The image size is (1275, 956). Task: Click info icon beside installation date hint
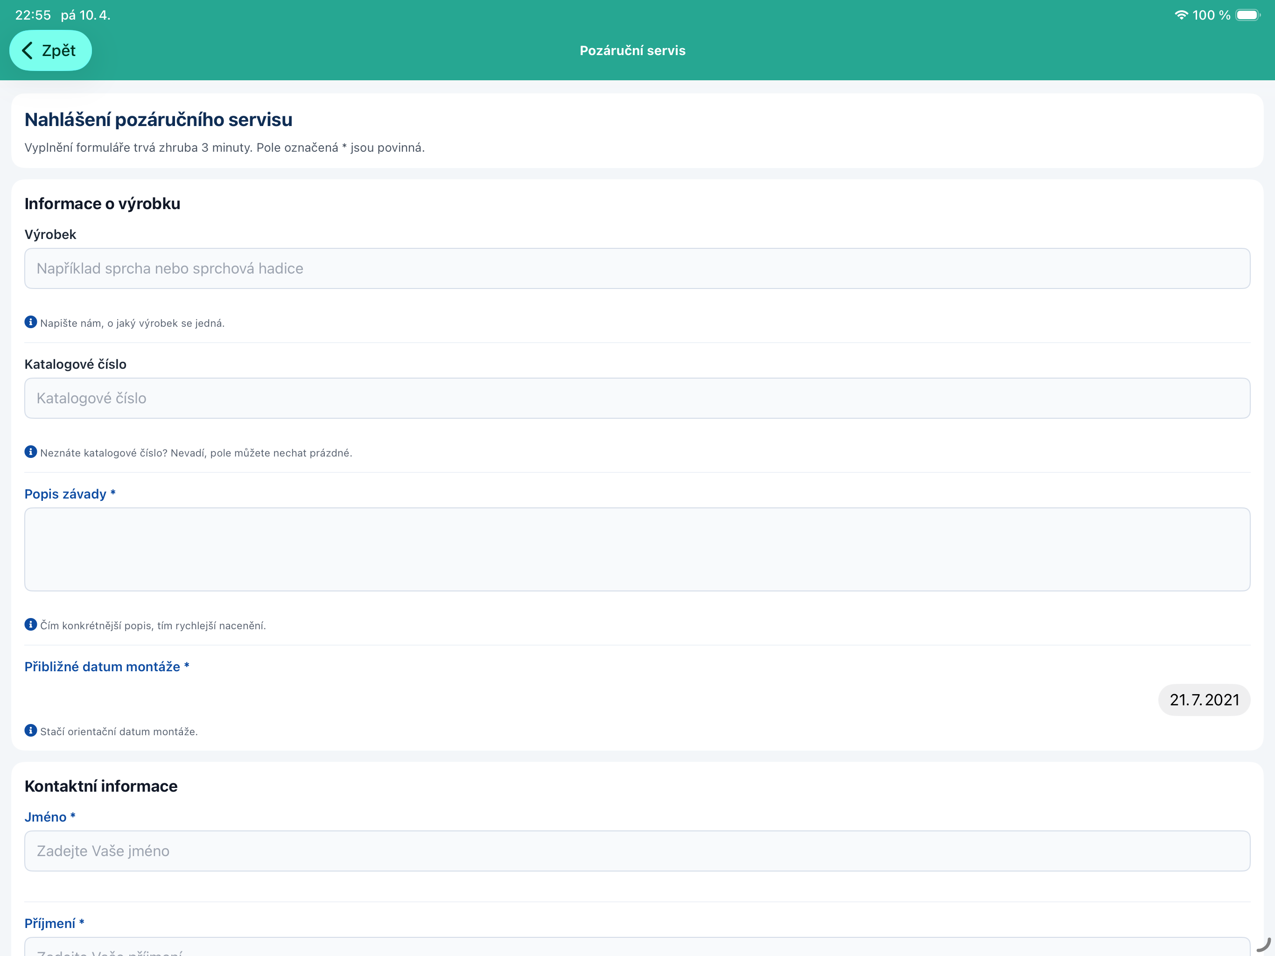(x=30, y=731)
